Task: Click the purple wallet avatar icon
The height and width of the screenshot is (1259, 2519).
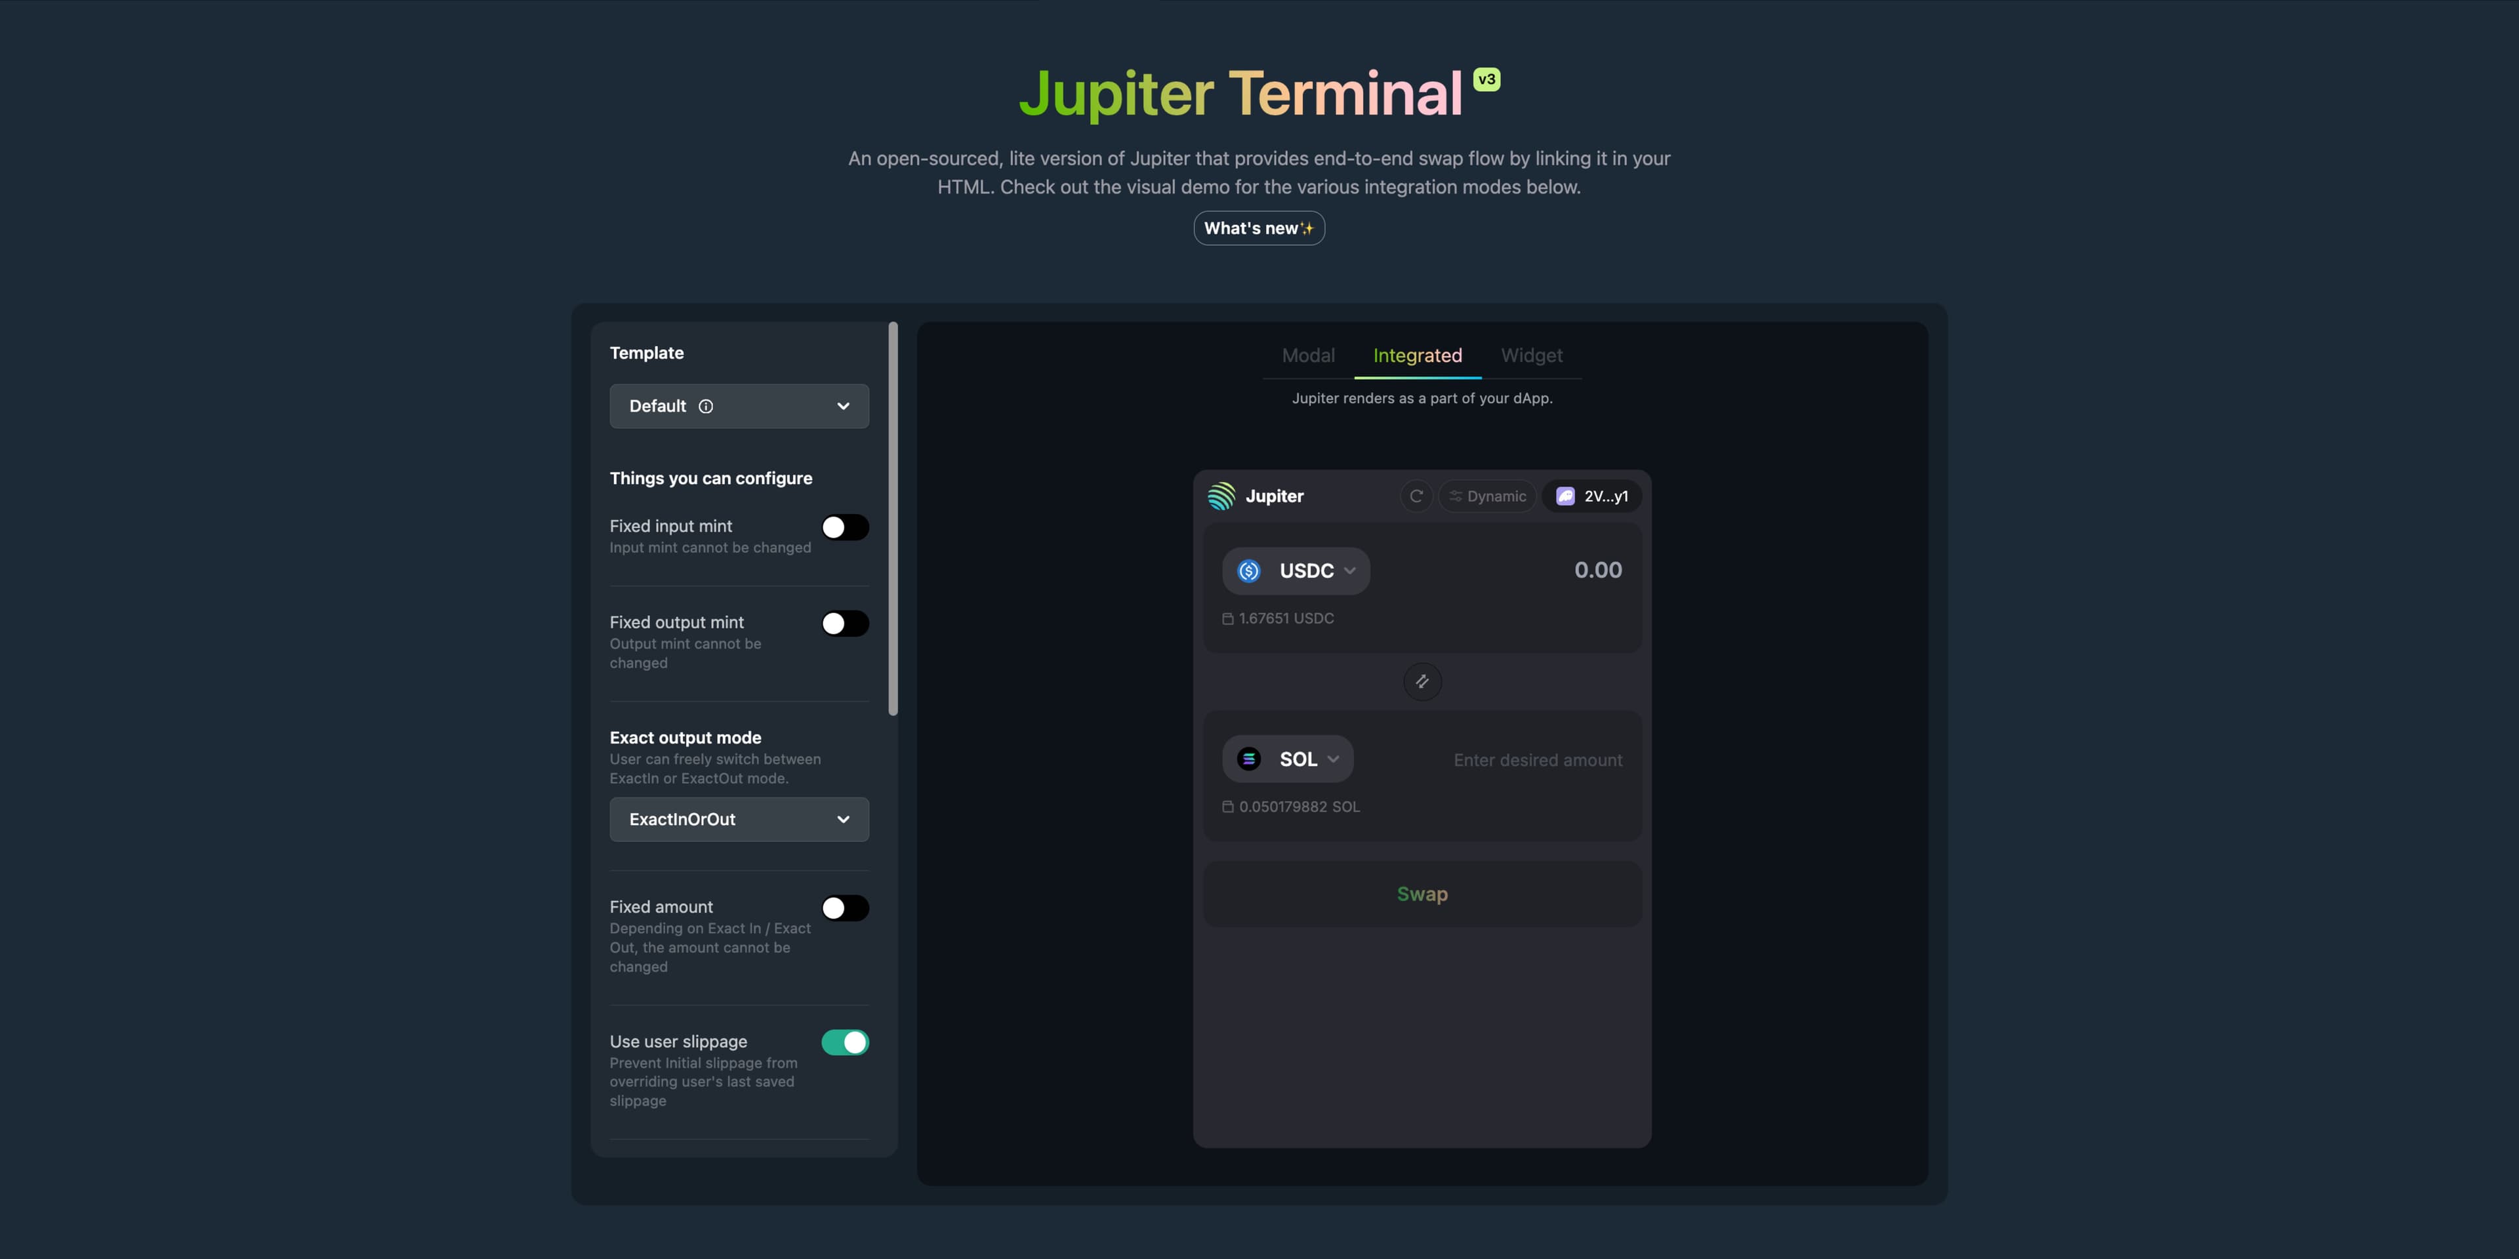Action: 1565,496
